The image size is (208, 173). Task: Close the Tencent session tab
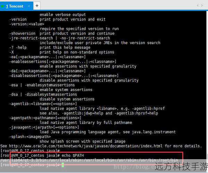pos(29,6)
